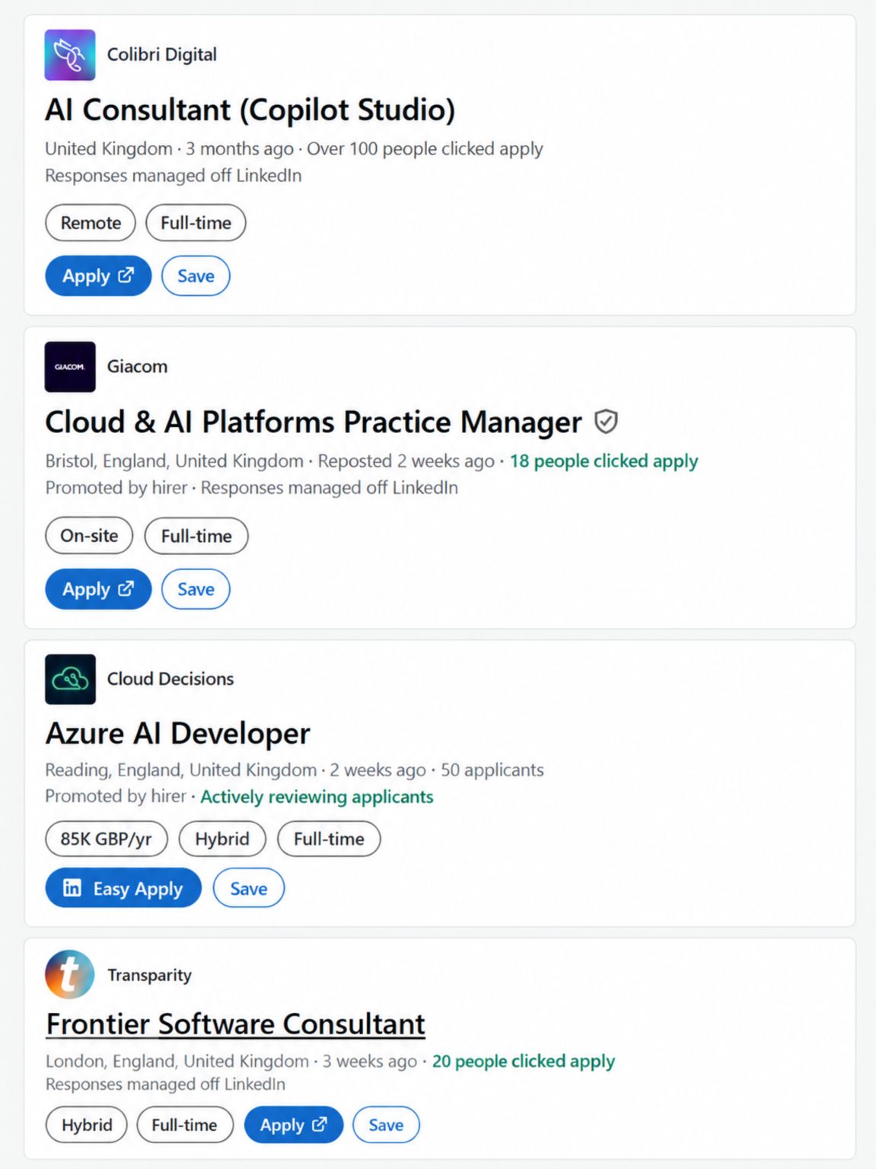Apply to the Cloud & AI Platforms Practice Manager job
This screenshot has width=876, height=1169.
pos(98,589)
